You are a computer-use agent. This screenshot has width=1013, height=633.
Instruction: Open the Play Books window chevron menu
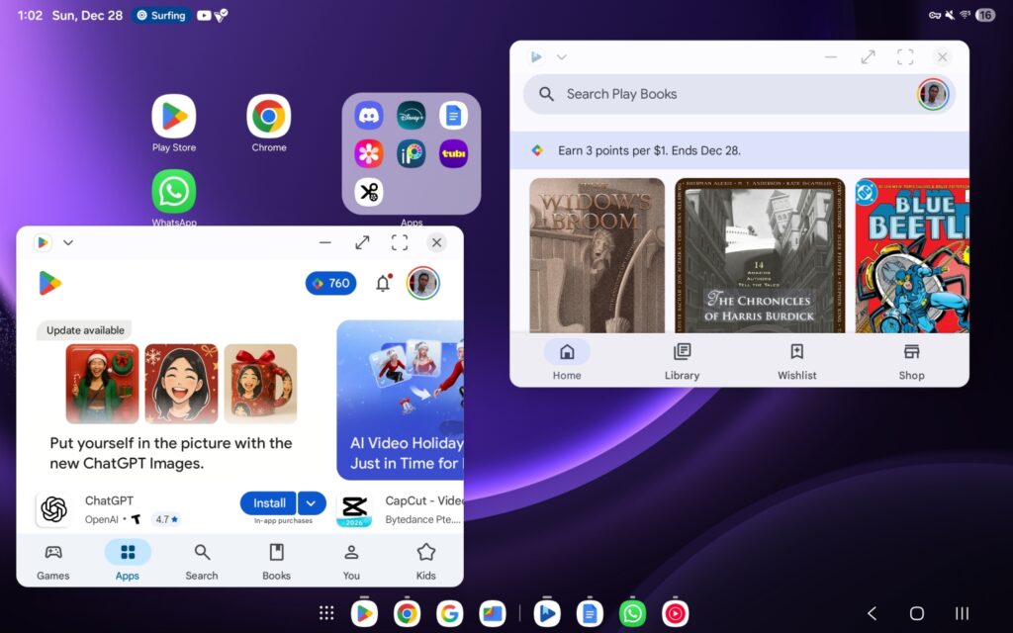(562, 57)
